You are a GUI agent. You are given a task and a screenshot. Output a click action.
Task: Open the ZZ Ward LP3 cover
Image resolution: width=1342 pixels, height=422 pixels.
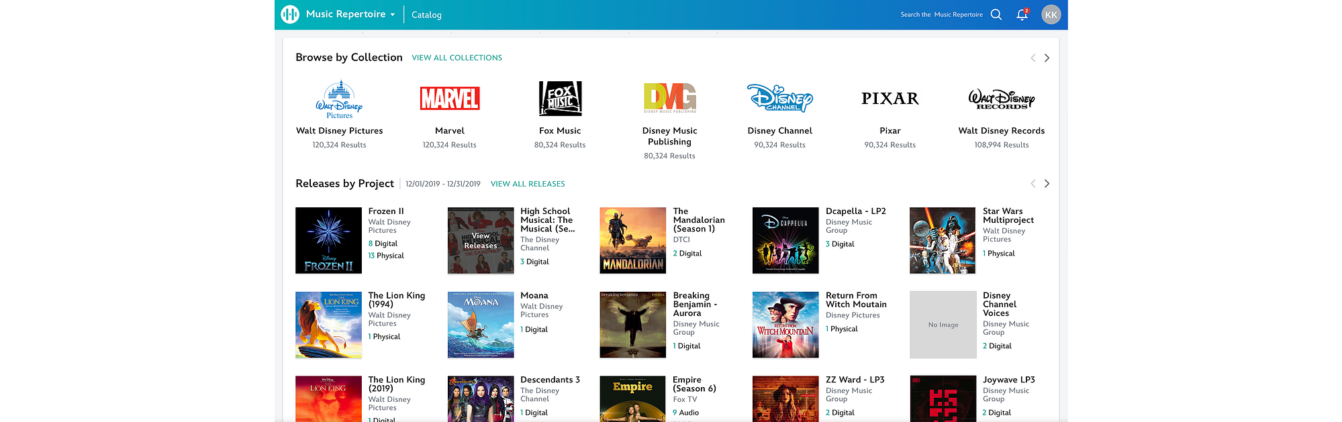coord(785,399)
